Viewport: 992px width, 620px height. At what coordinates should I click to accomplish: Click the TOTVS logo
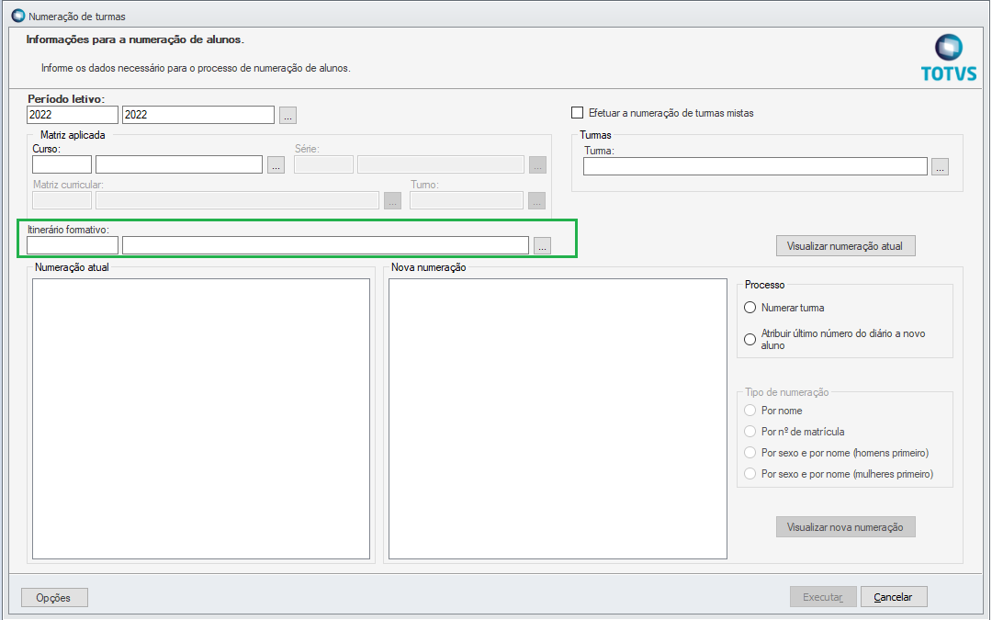(x=948, y=58)
